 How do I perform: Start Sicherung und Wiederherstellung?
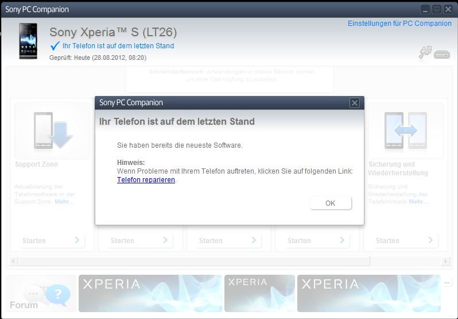(x=405, y=240)
